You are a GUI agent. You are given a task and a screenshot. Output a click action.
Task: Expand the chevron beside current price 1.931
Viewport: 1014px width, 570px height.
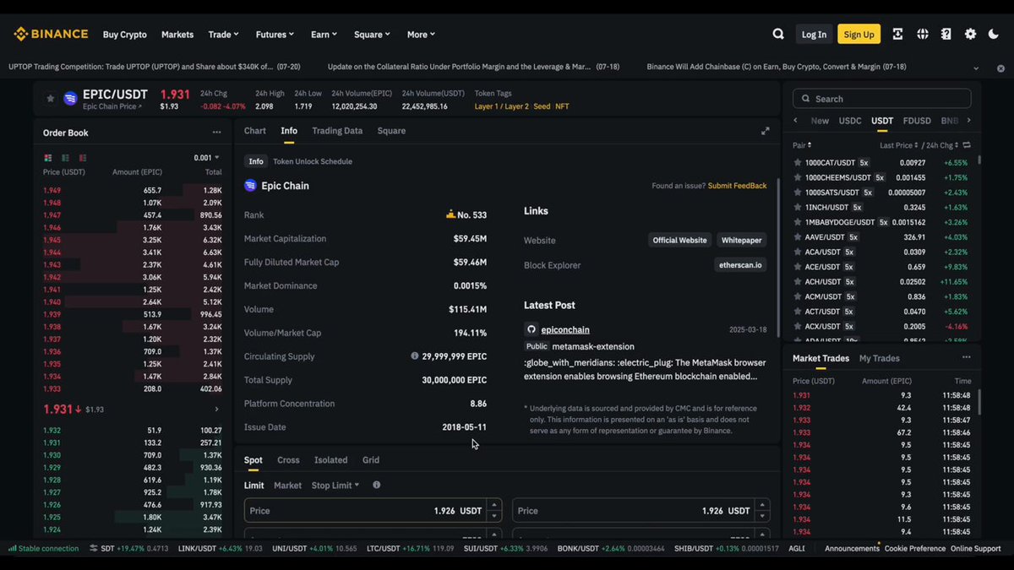click(x=216, y=410)
